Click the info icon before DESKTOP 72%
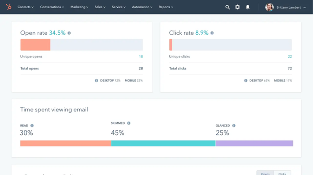 tap(97, 80)
